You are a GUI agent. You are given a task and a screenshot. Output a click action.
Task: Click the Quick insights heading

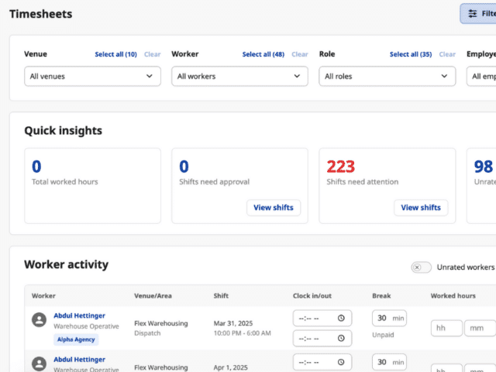pos(64,131)
